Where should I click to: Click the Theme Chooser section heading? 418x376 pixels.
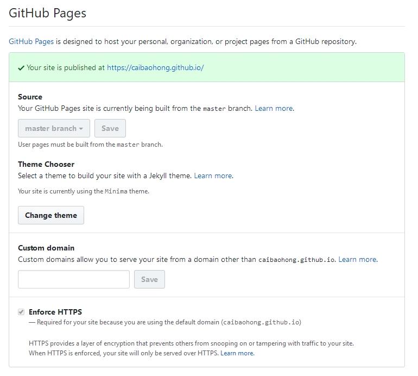point(46,164)
